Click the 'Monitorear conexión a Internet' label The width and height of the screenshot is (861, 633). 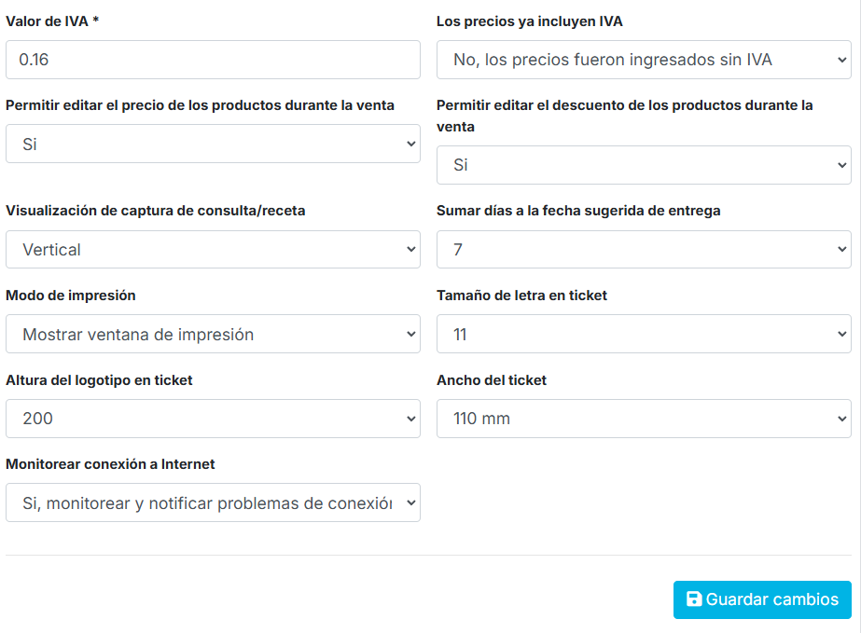coord(110,464)
